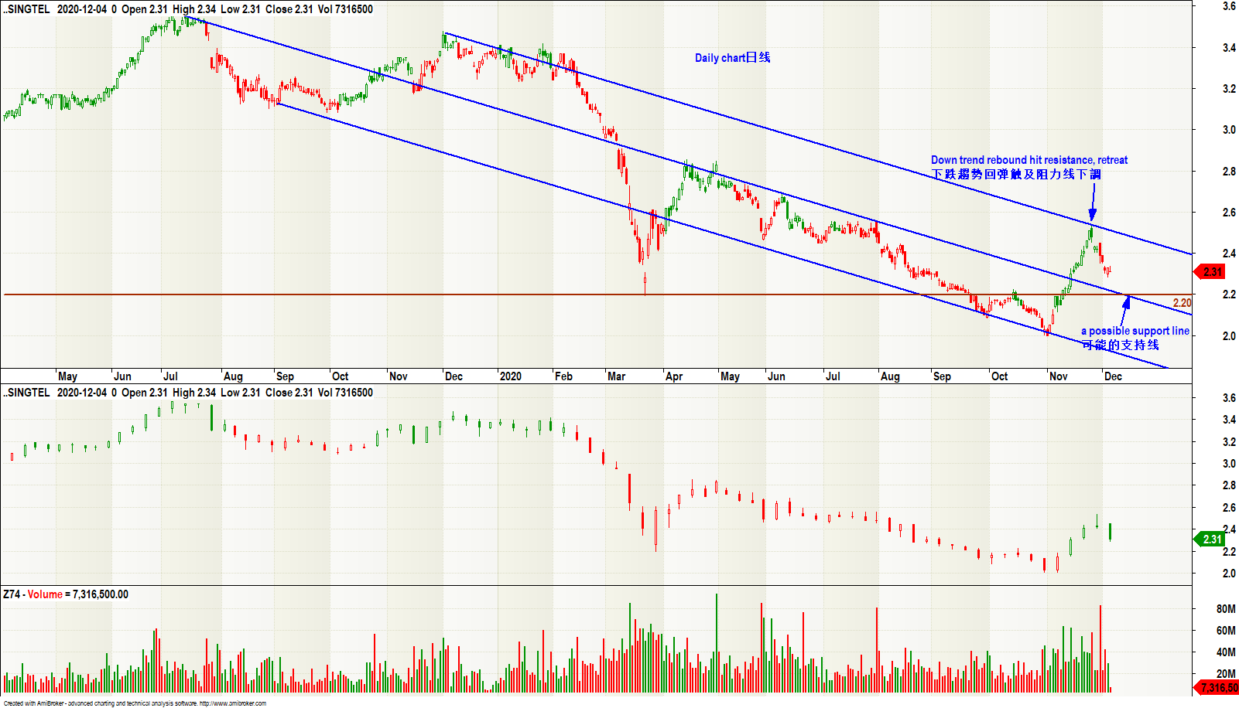The height and width of the screenshot is (708, 1239).
Task: Click the green 2.31 price marker
Action: pyautogui.click(x=1210, y=540)
